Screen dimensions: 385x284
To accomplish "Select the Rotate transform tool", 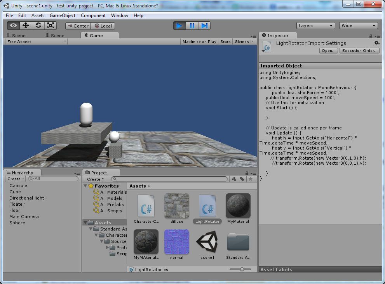I will coord(38,26).
